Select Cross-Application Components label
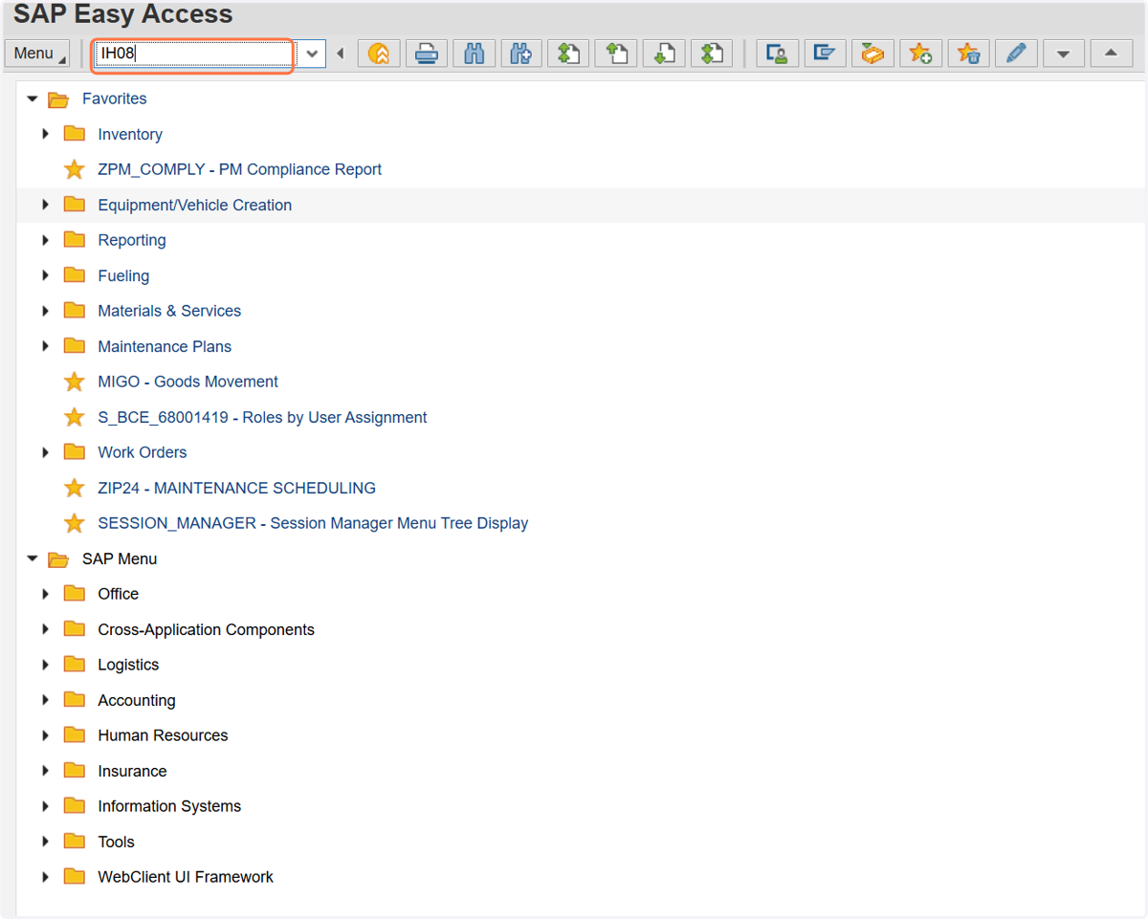Image resolution: width=1148 pixels, height=919 pixels. click(x=206, y=629)
